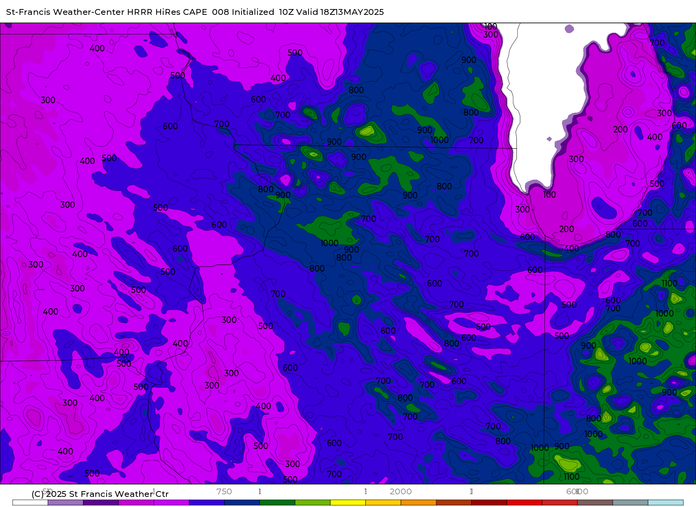Pick the bright violet-blue swatch in the color bar
This screenshot has width=696, height=507.
(207, 503)
